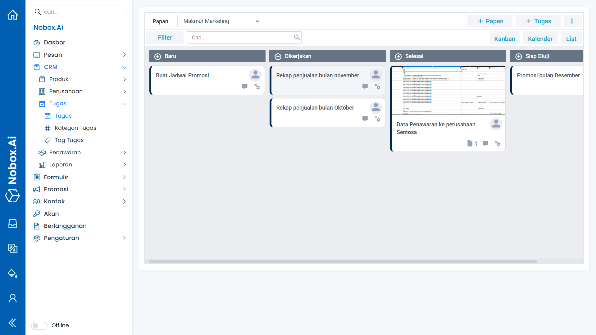Viewport: 596px width, 335px height.
Task: Click attachment file icon on Data Penawaran card
Action: pyautogui.click(x=470, y=143)
